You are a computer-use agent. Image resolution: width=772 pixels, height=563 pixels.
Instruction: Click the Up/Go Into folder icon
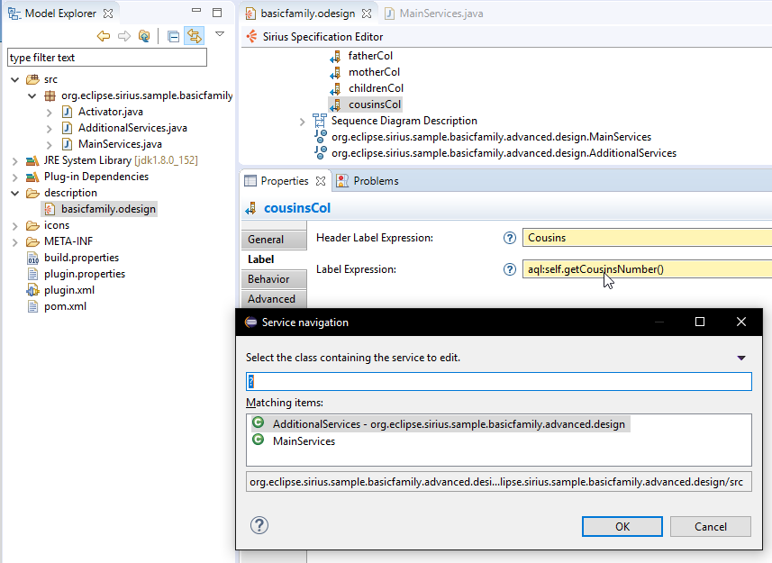pos(144,36)
